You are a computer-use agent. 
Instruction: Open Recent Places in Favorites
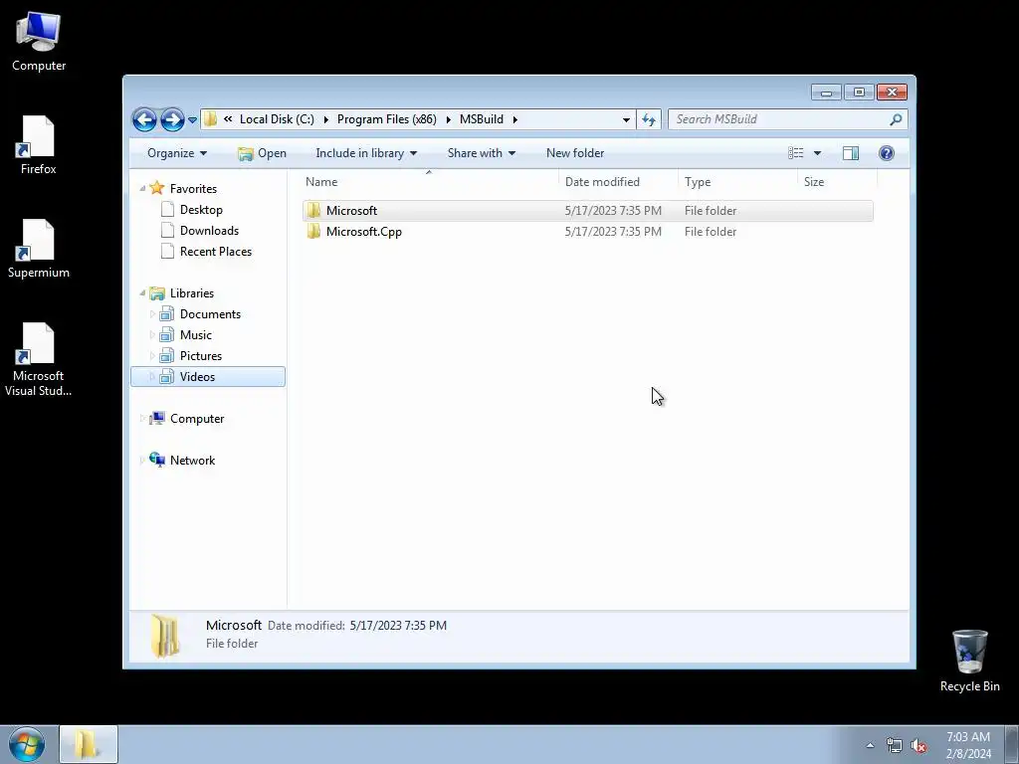[x=216, y=252]
